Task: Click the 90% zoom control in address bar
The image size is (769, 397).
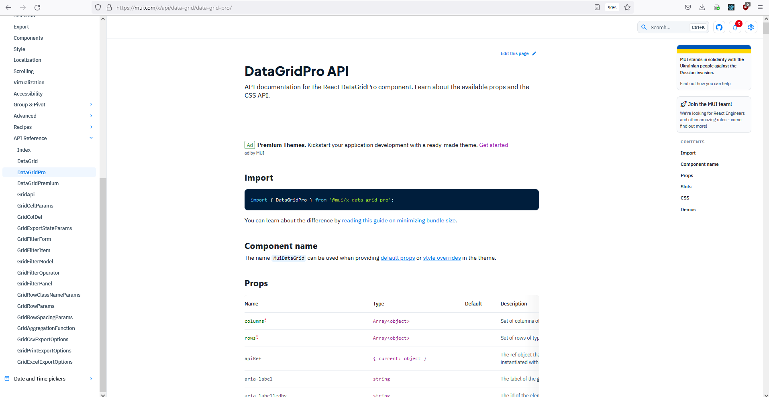Action: tap(612, 7)
